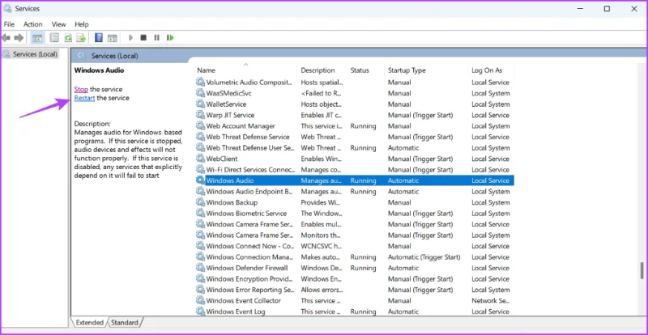Open the File menu
This screenshot has width=648, height=335.
point(9,24)
